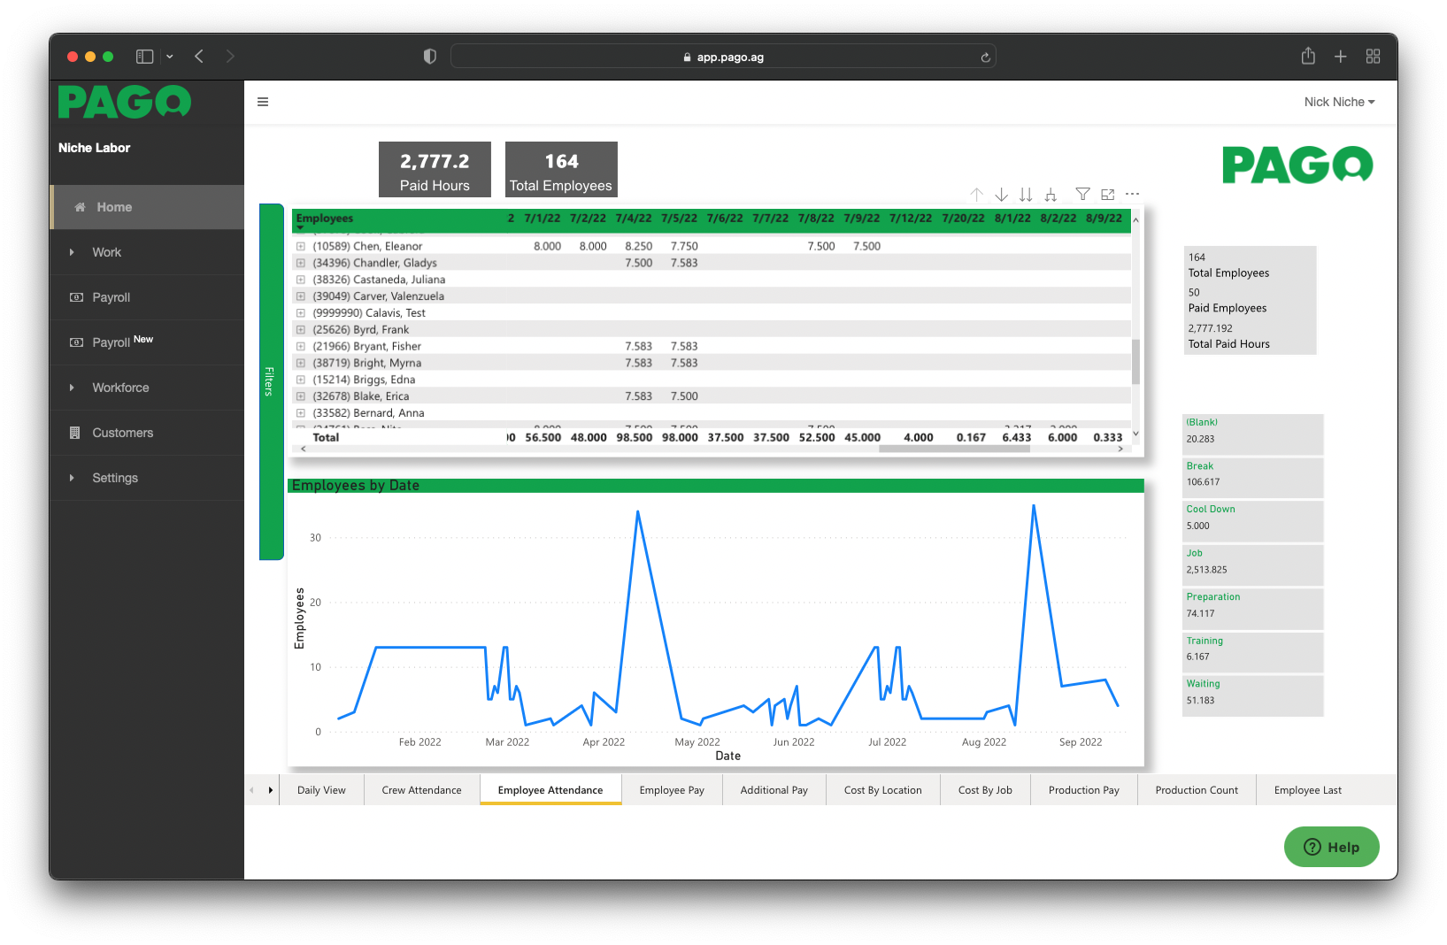Click the drill up arrow icon

[x=976, y=195]
